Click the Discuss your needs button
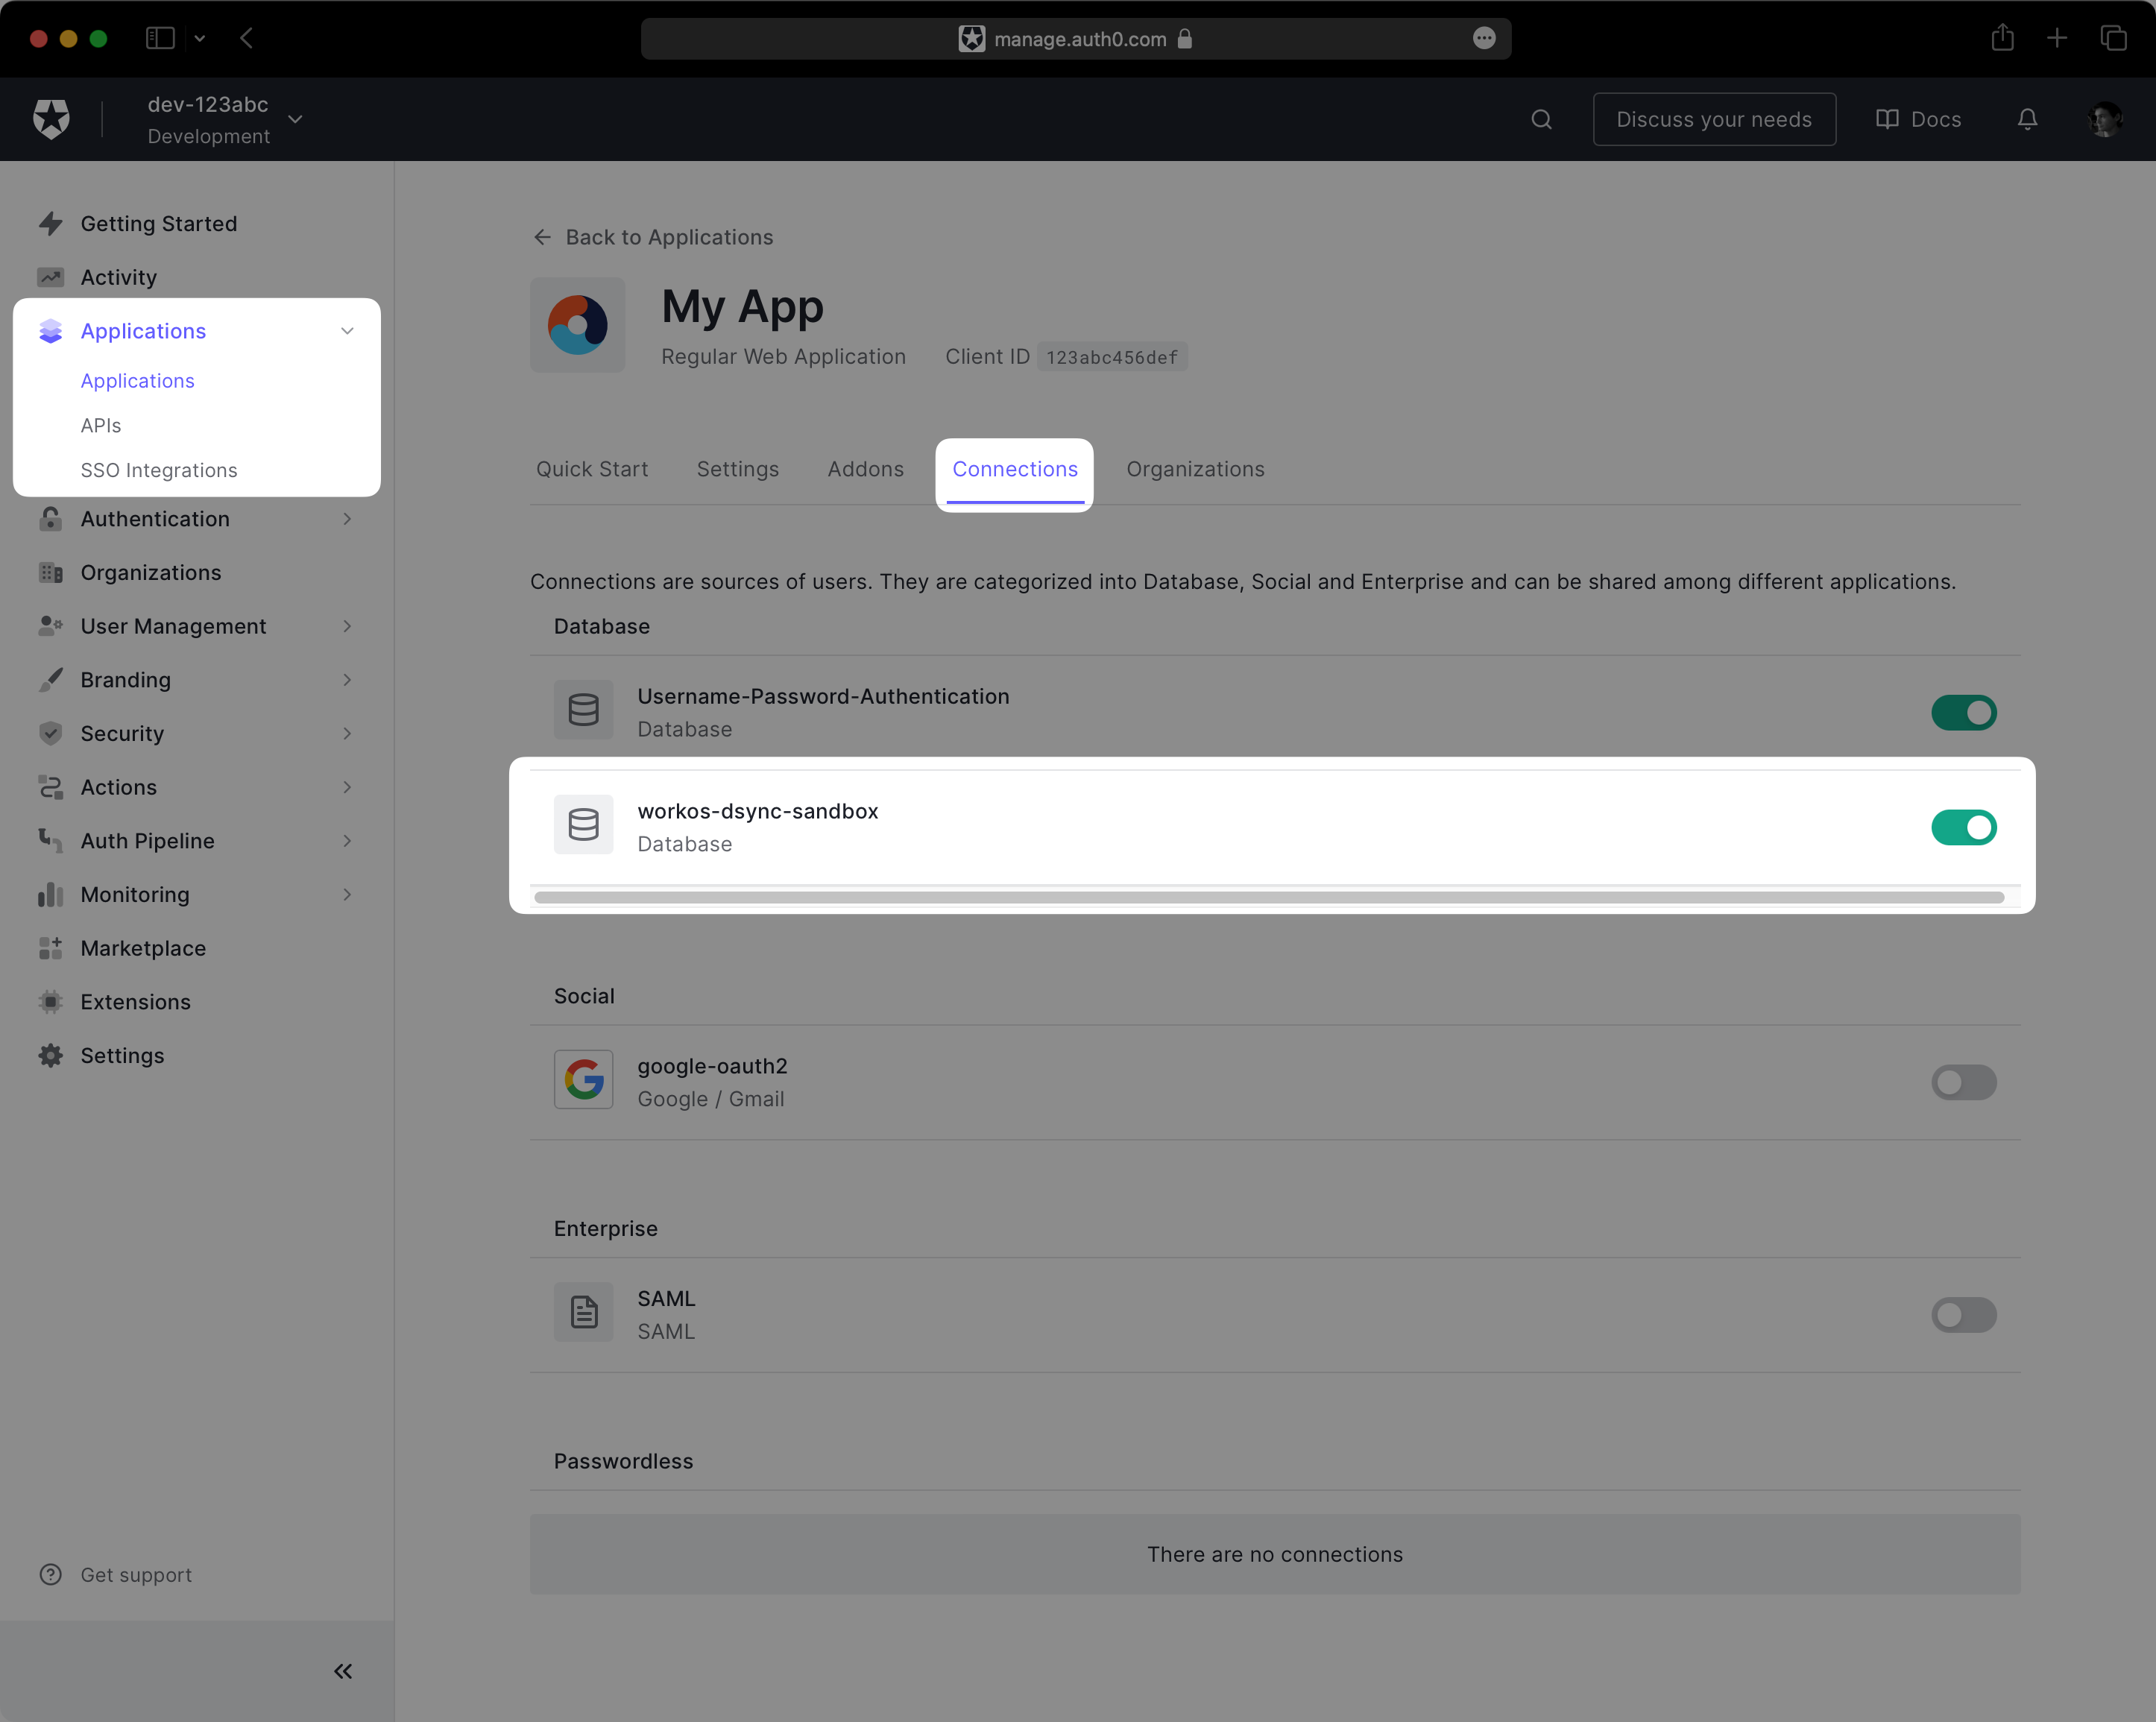 (1714, 119)
